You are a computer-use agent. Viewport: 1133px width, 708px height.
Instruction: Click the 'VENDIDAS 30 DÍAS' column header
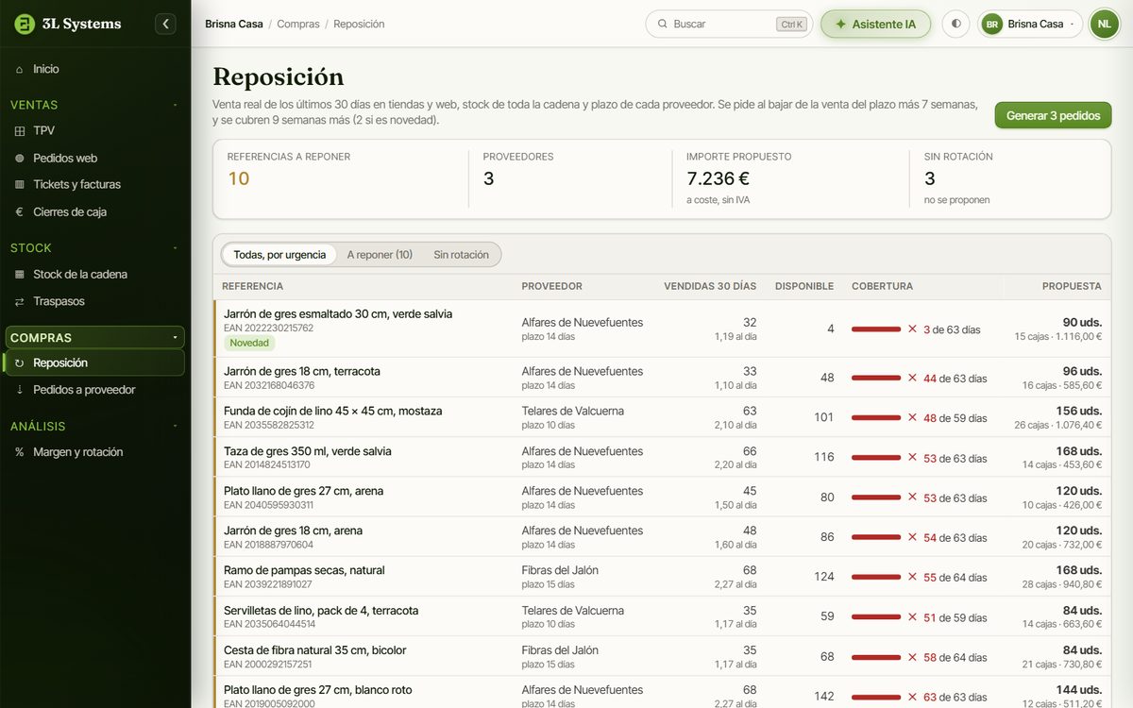pos(710,286)
